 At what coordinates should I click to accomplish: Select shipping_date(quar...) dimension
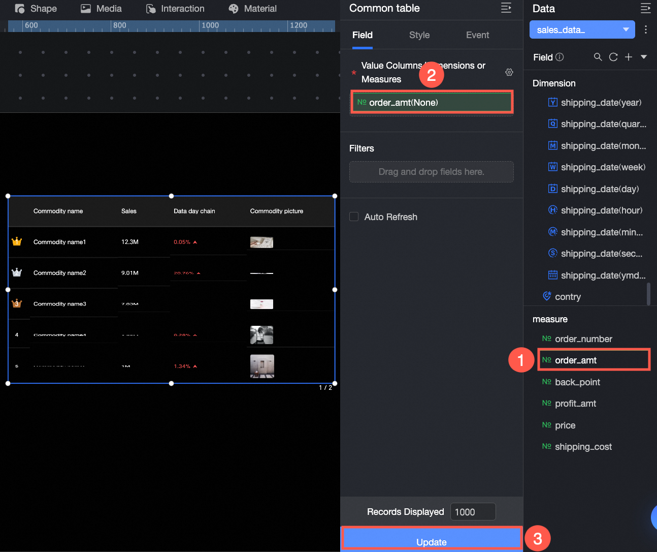coord(597,124)
